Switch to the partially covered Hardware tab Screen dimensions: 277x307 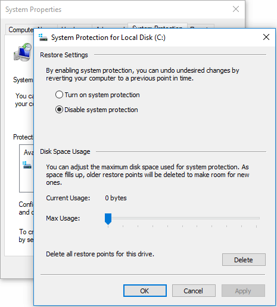(74, 26)
